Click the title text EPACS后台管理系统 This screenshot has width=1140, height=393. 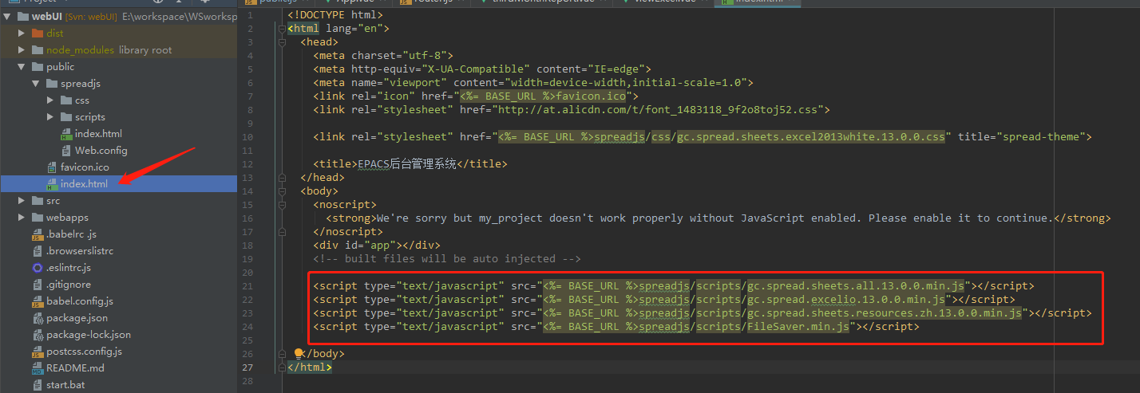(x=406, y=164)
